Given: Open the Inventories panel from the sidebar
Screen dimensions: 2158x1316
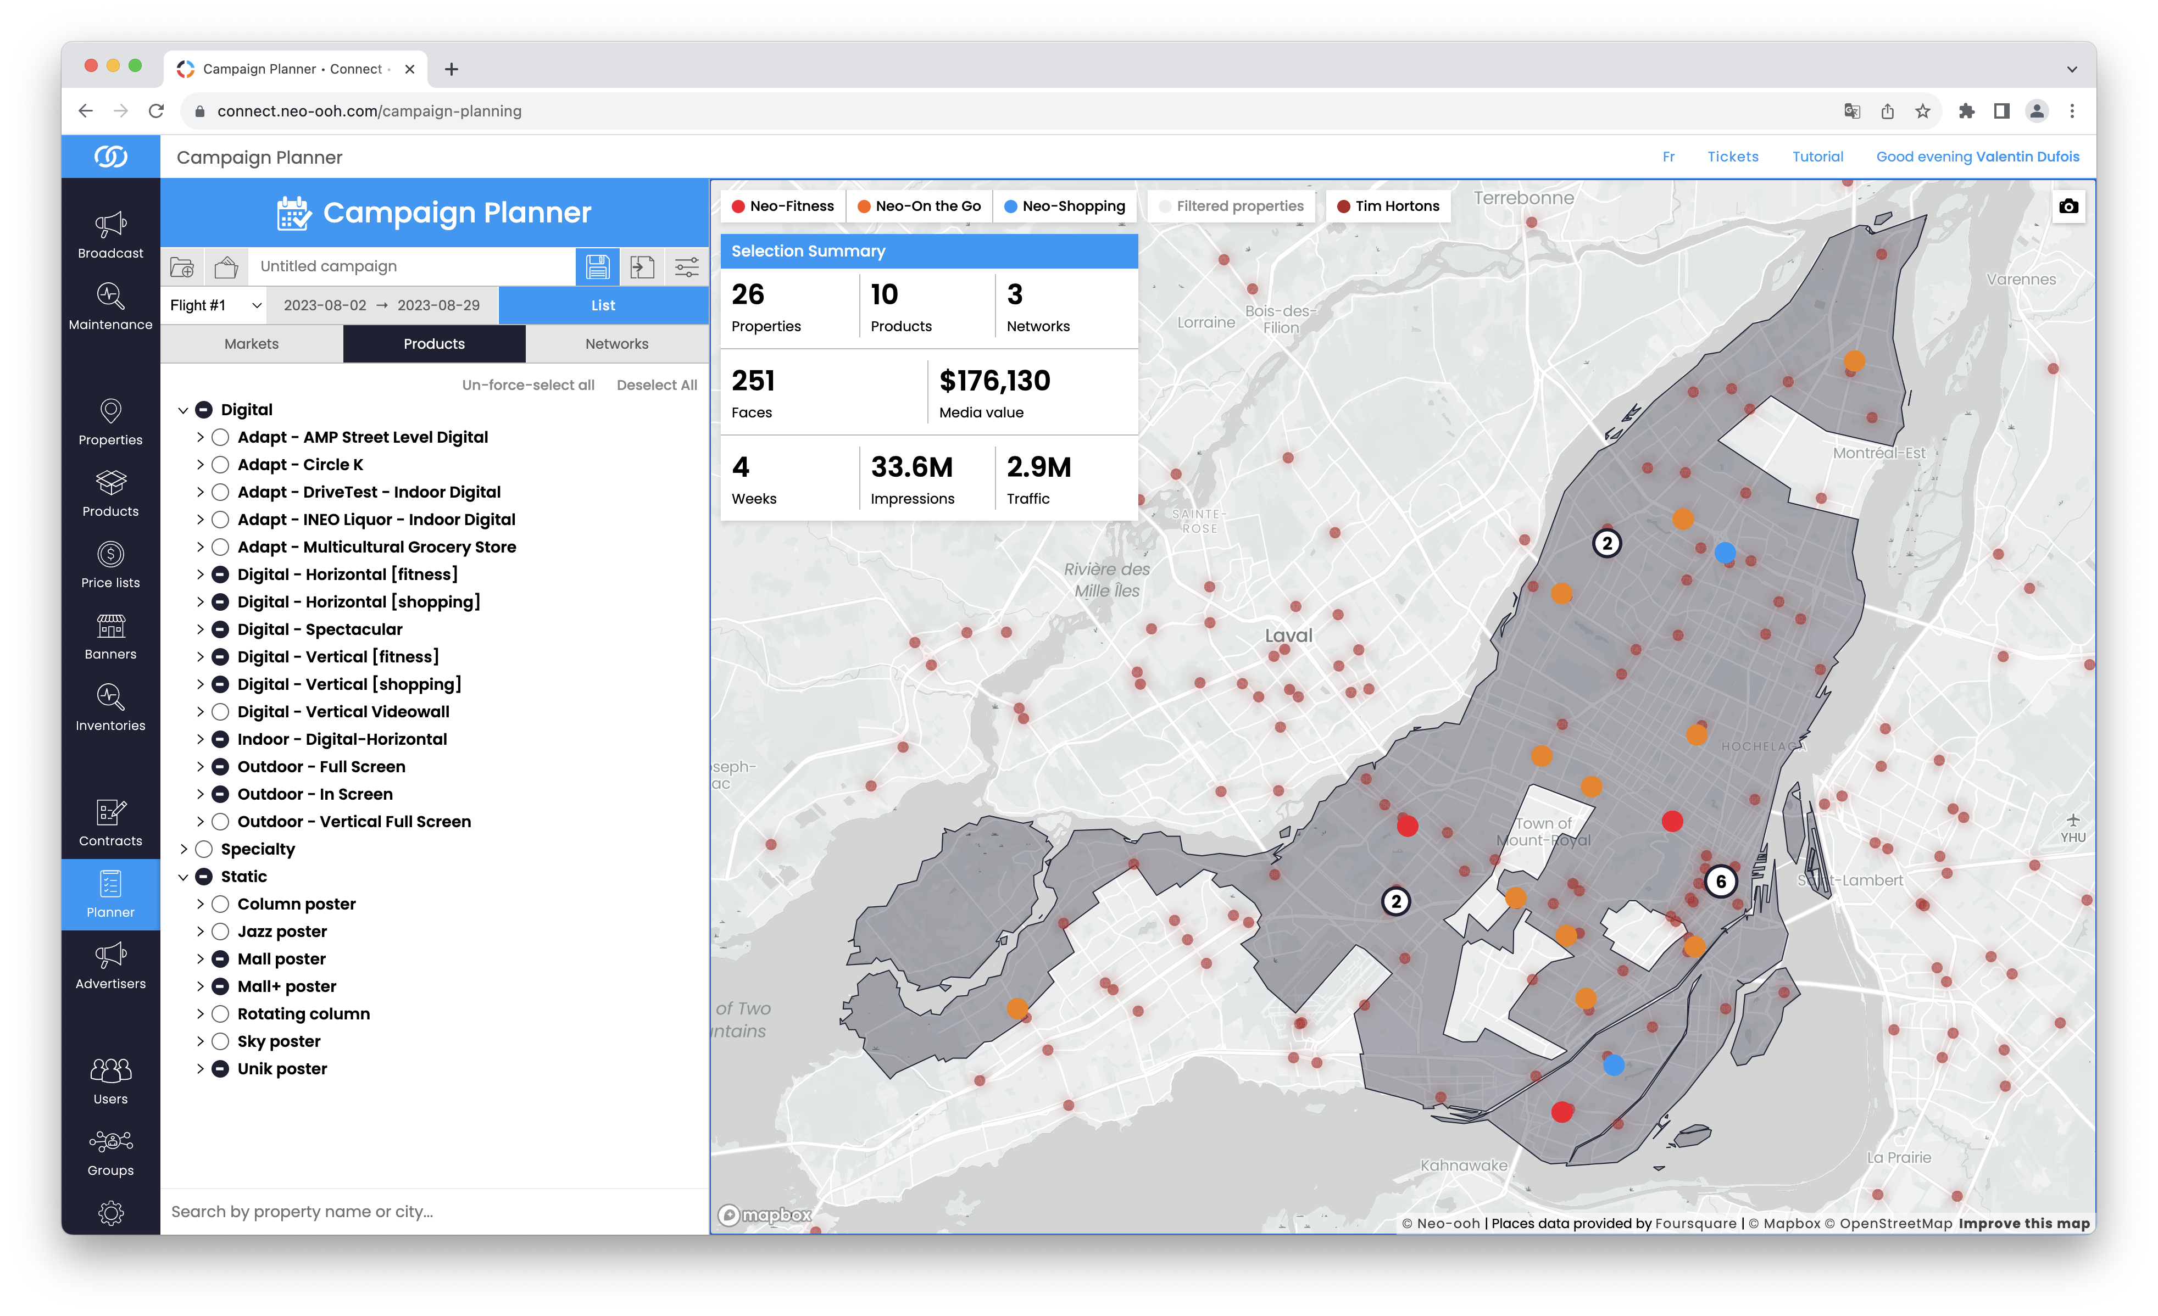Looking at the screenshot, I should (x=110, y=707).
